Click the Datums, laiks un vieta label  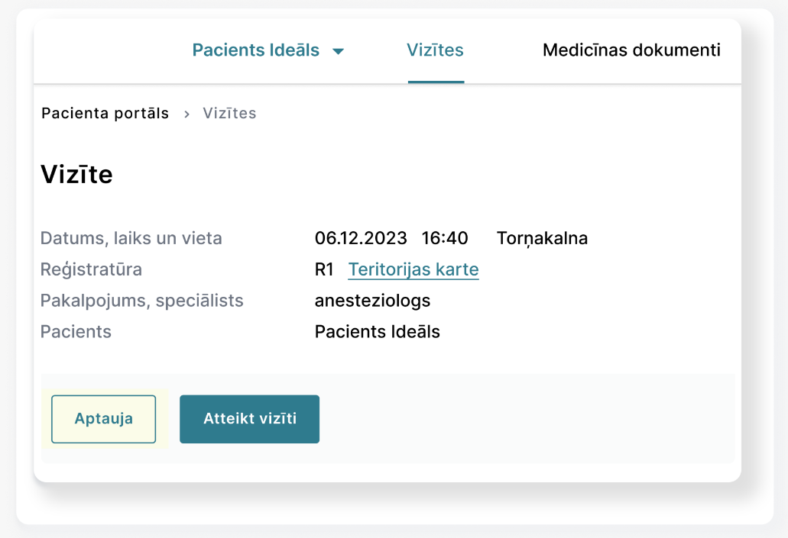point(131,238)
